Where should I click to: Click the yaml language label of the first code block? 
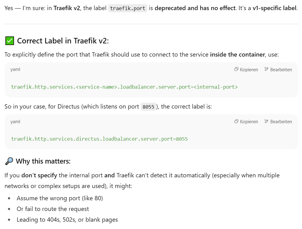[15, 69]
